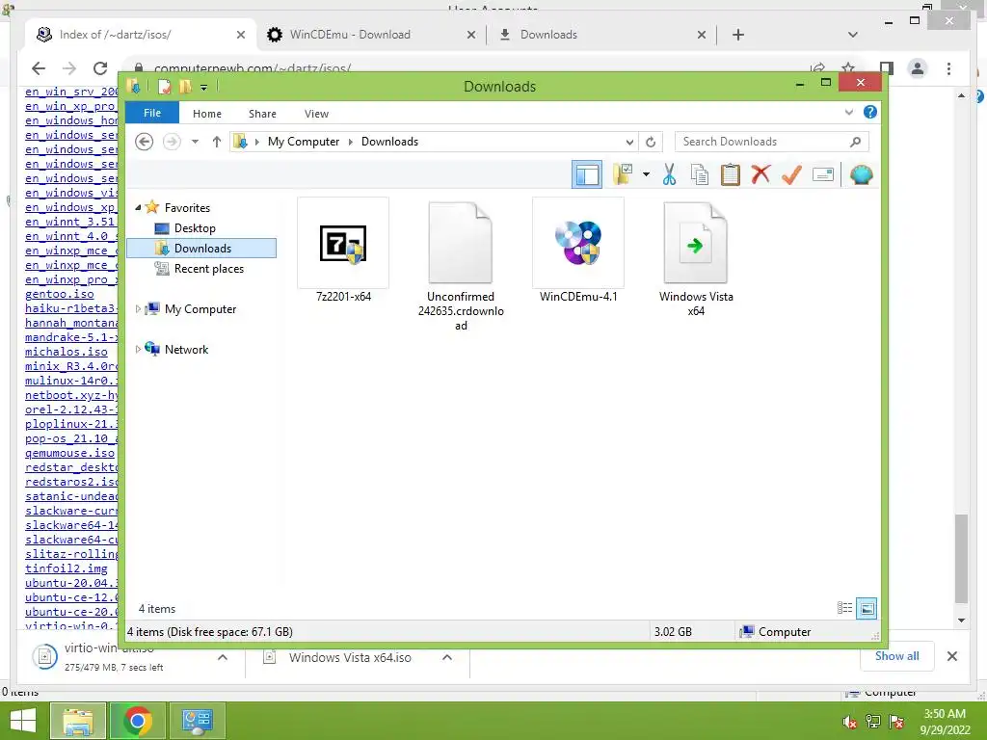Image resolution: width=987 pixels, height=740 pixels.
Task: Click the Copy toolbar icon
Action: tap(700, 174)
